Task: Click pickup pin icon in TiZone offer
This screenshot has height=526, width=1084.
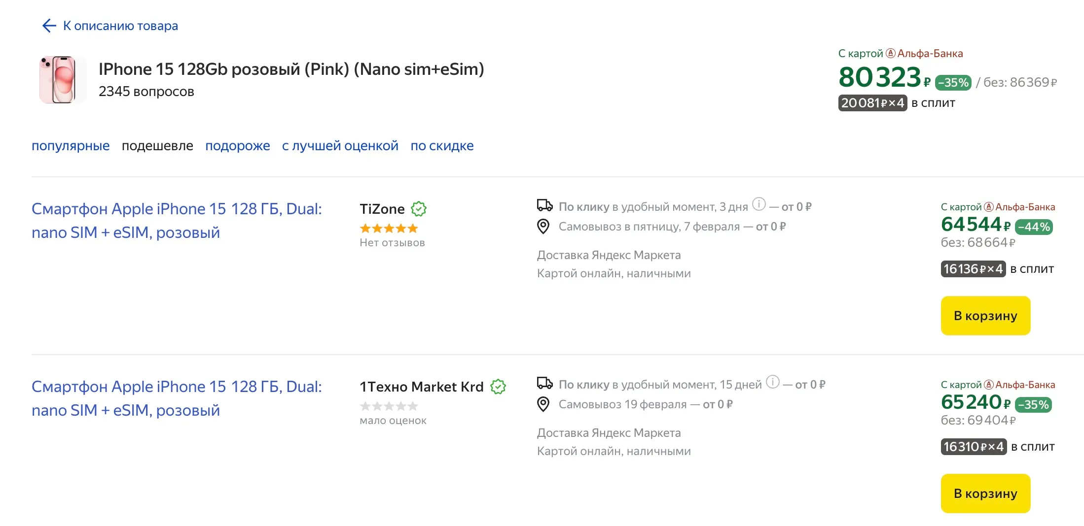Action: pos(543,227)
